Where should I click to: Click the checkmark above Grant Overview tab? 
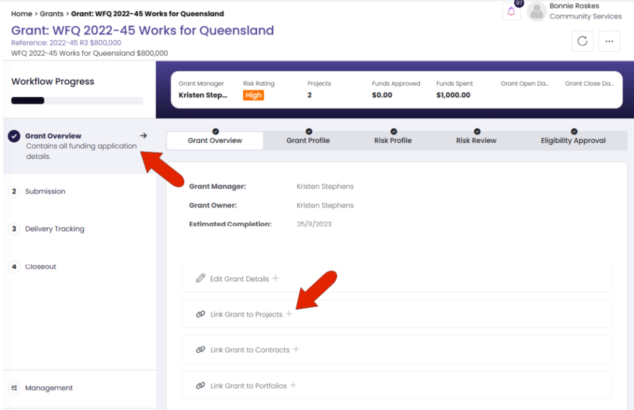click(215, 131)
